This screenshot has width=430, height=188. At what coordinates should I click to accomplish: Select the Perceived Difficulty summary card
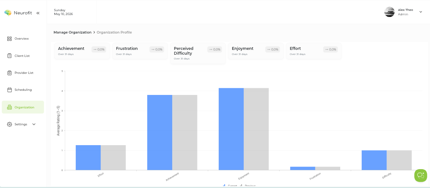198,53
